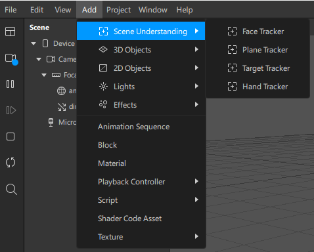
Task: Add a Target Tracker
Action: coord(258,68)
